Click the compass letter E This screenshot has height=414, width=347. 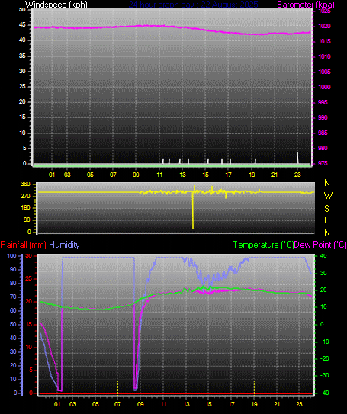click(x=327, y=220)
